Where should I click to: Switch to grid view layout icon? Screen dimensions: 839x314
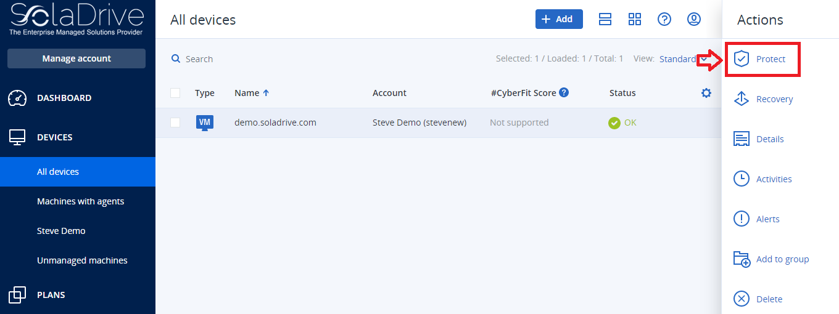point(635,19)
